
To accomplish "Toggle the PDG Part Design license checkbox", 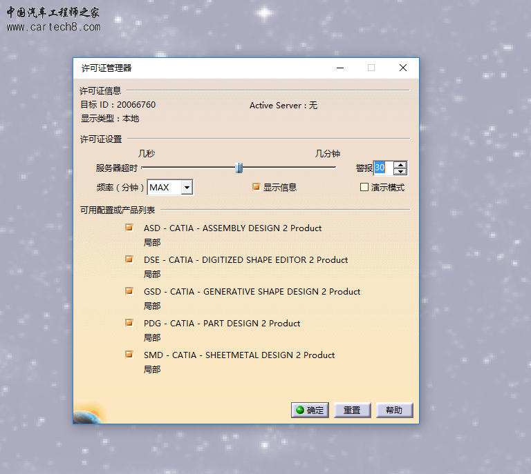I will click(x=129, y=323).
